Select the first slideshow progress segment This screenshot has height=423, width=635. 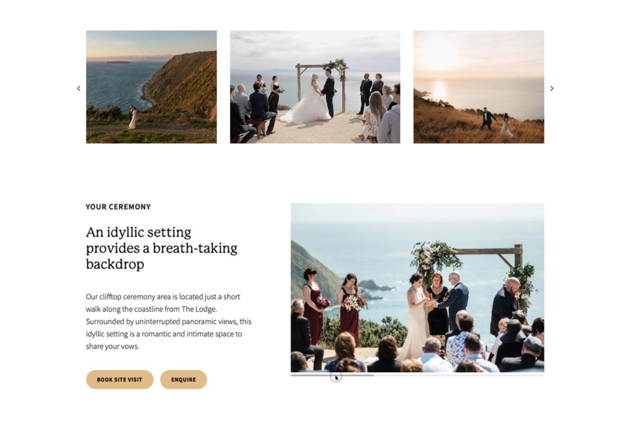tap(332, 375)
